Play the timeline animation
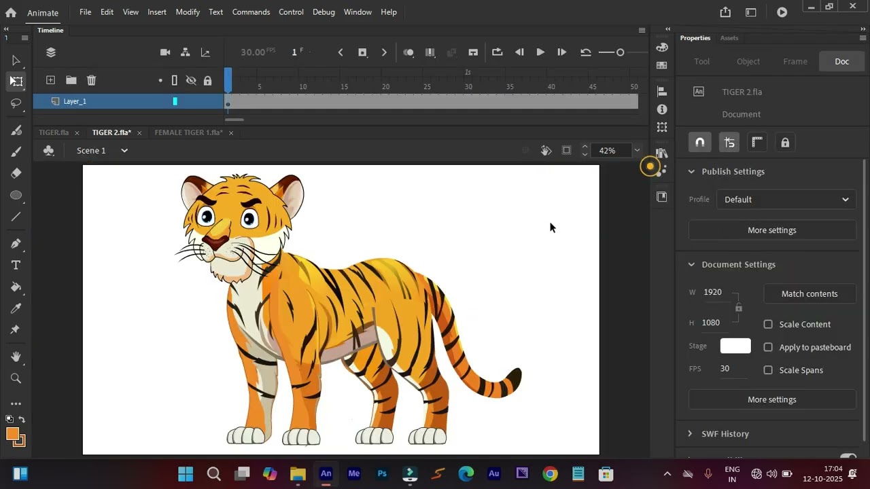 point(540,52)
